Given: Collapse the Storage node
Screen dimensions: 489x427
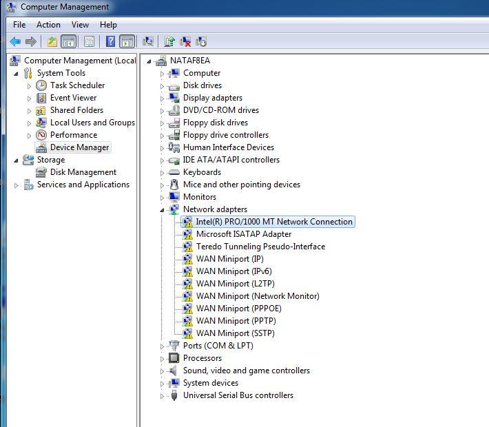Looking at the screenshot, I should coord(16,160).
